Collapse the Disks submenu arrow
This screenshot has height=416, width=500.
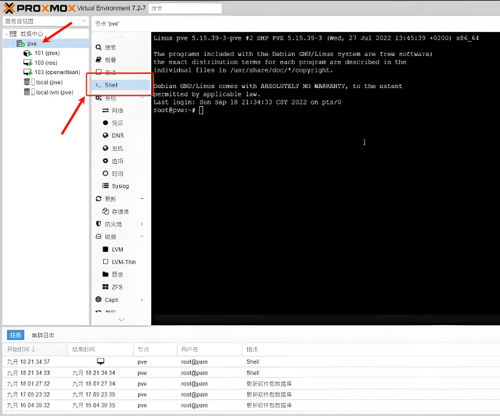coord(142,236)
